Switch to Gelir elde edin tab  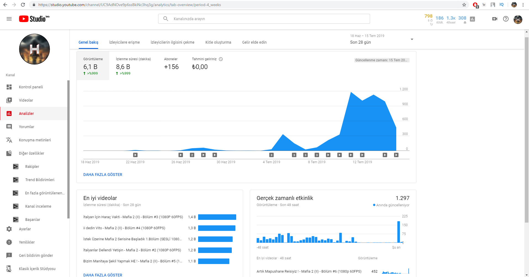click(254, 42)
